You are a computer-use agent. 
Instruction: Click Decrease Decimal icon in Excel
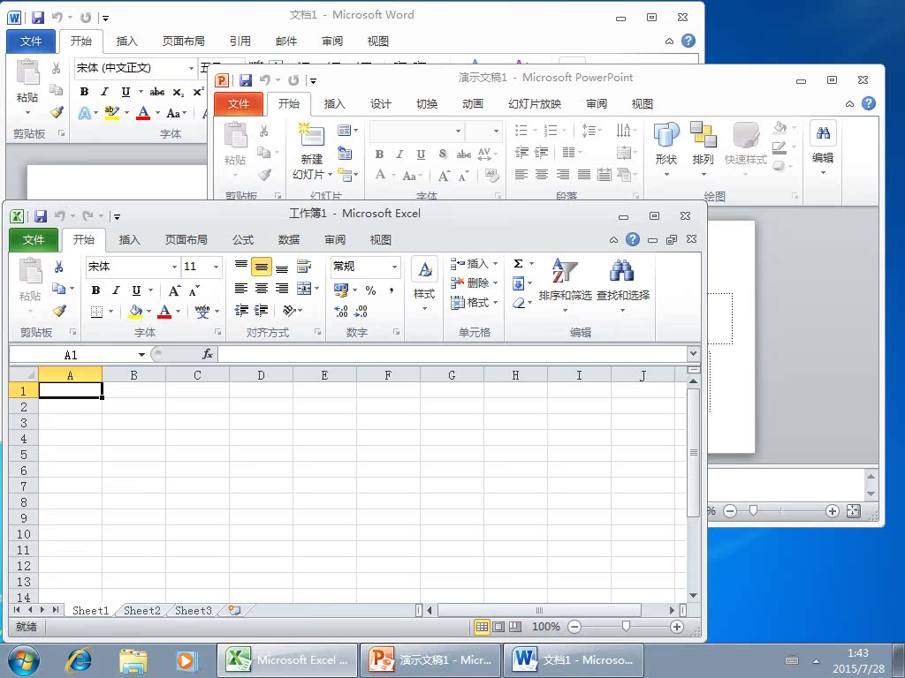[x=361, y=312]
